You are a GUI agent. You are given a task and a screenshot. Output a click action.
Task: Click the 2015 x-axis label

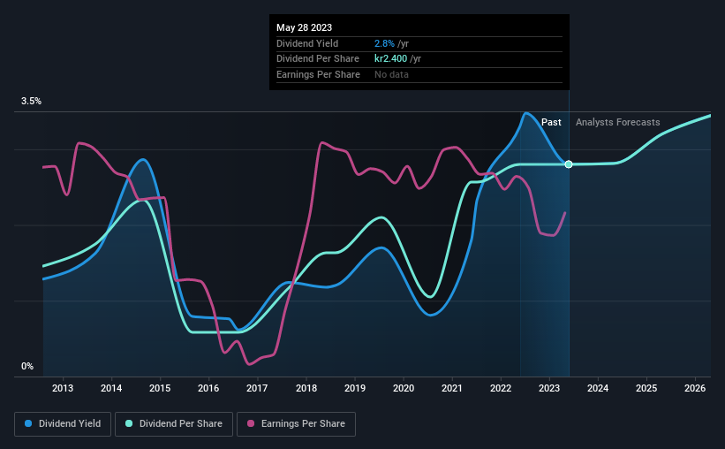pyautogui.click(x=160, y=388)
